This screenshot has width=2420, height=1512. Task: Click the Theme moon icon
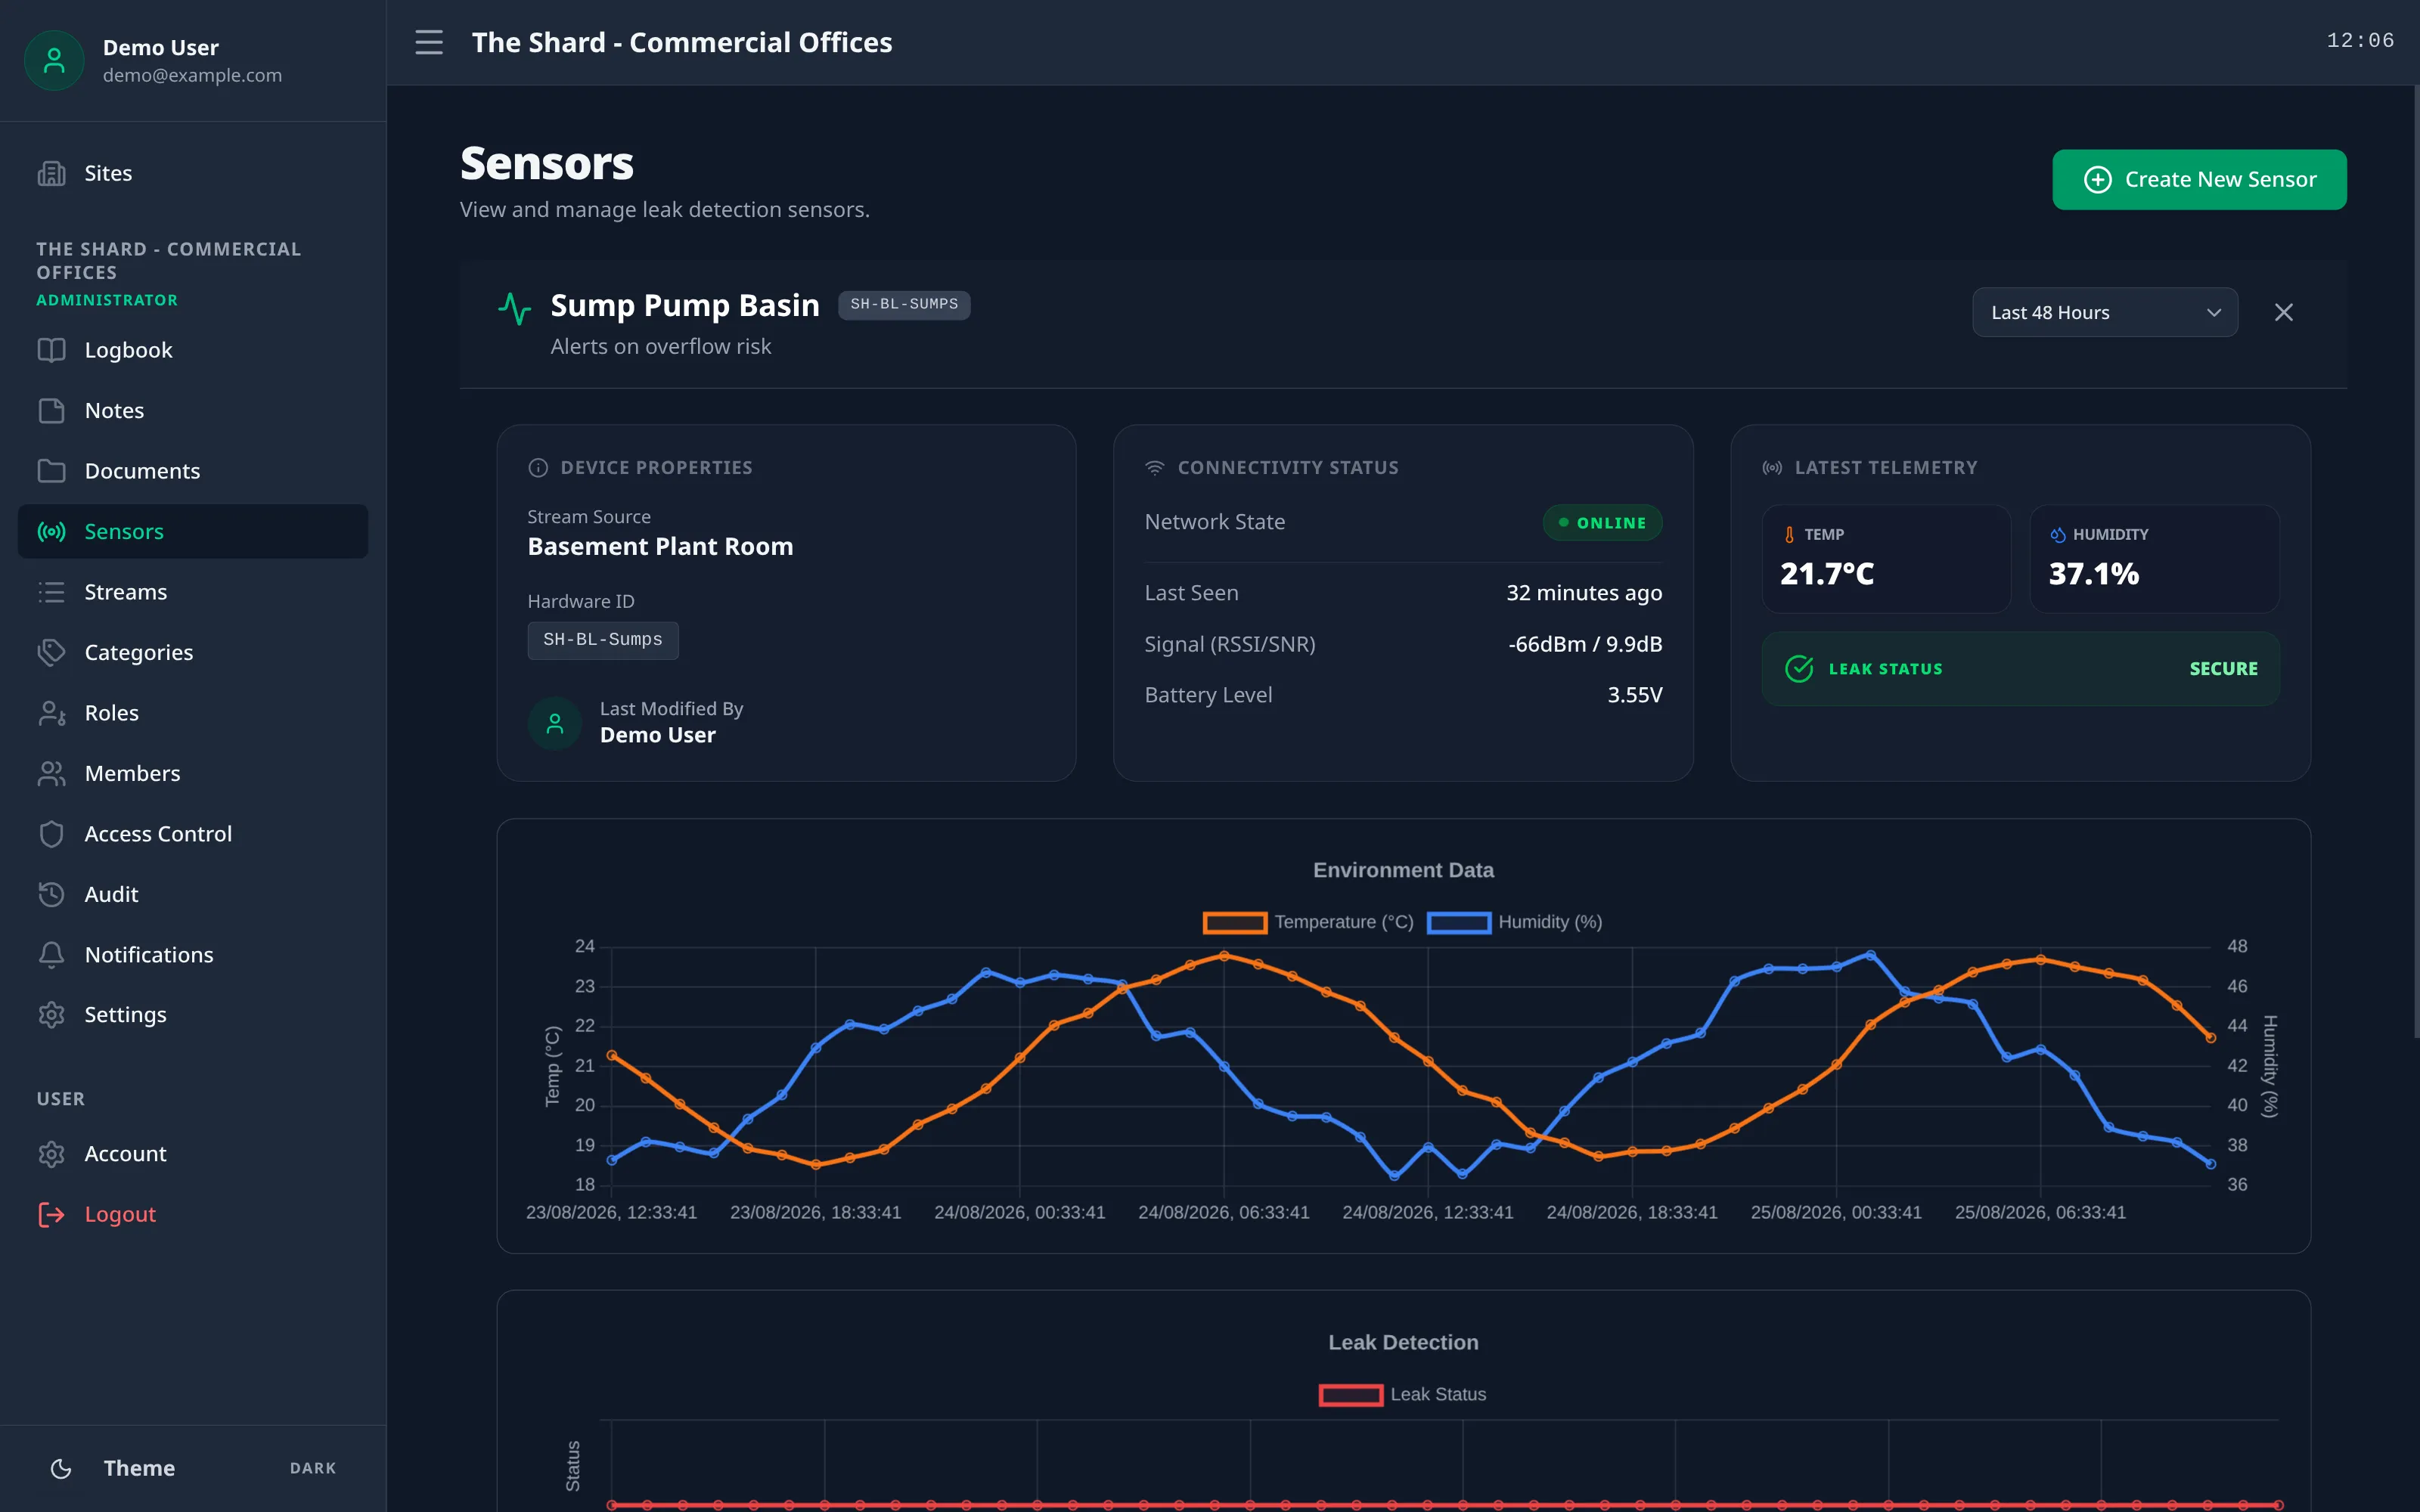[61, 1468]
